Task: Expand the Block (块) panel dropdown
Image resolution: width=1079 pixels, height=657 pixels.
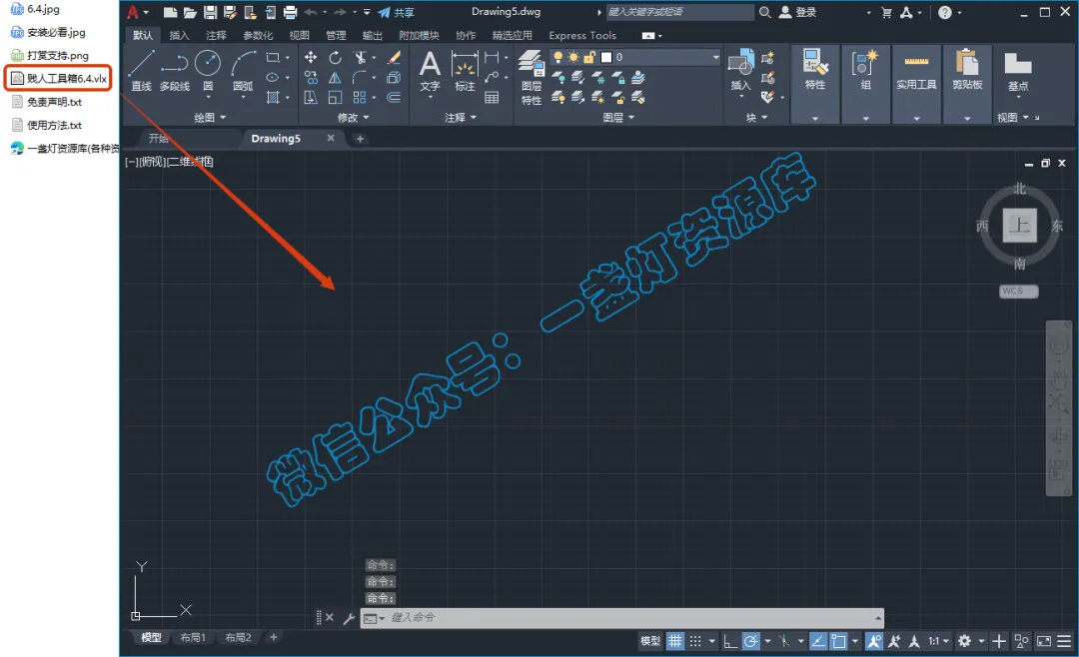Action: point(757,118)
